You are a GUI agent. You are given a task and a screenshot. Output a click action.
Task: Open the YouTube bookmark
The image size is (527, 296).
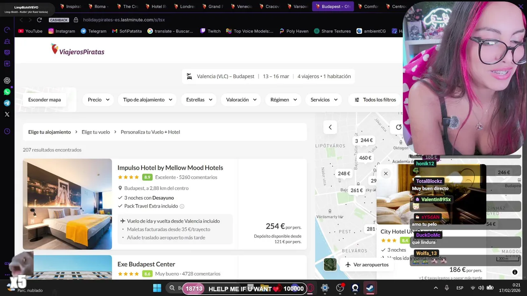coord(30,31)
